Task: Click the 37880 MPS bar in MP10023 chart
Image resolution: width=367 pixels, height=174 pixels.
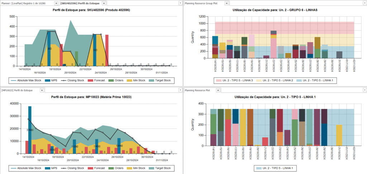Action: 30,130
